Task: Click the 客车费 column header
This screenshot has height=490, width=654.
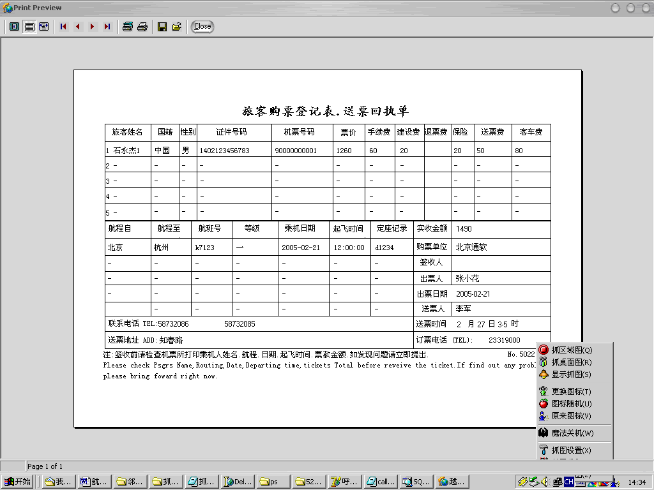Action: (x=531, y=132)
